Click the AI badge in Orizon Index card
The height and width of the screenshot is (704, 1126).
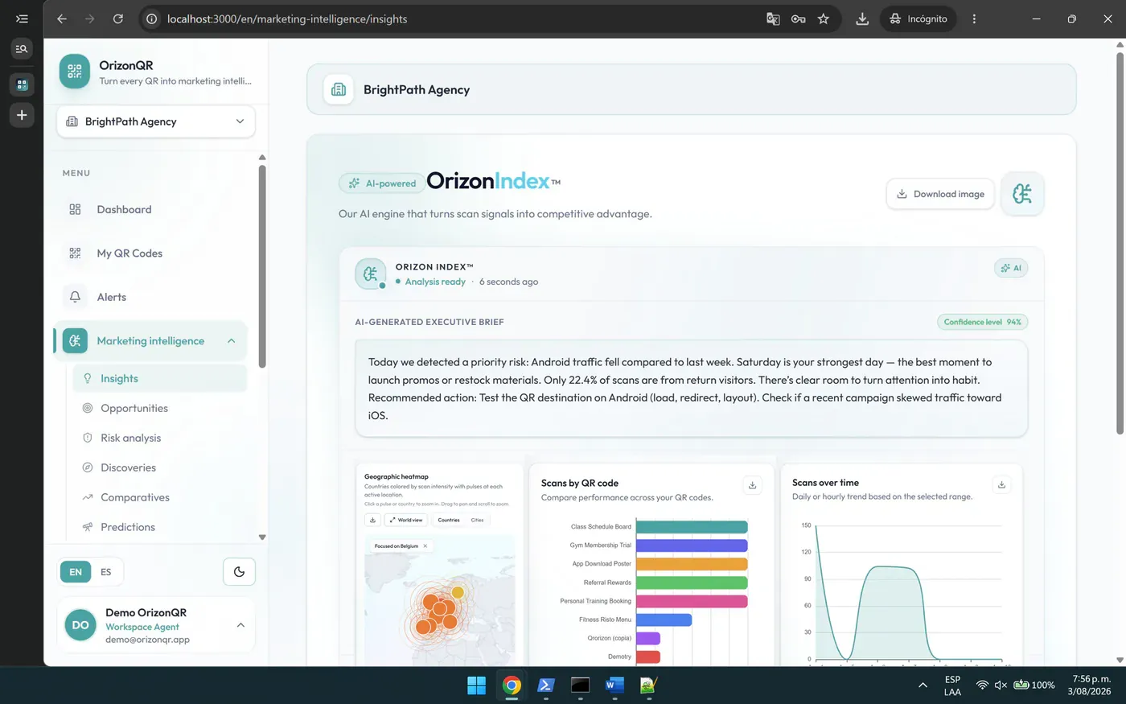(1011, 268)
